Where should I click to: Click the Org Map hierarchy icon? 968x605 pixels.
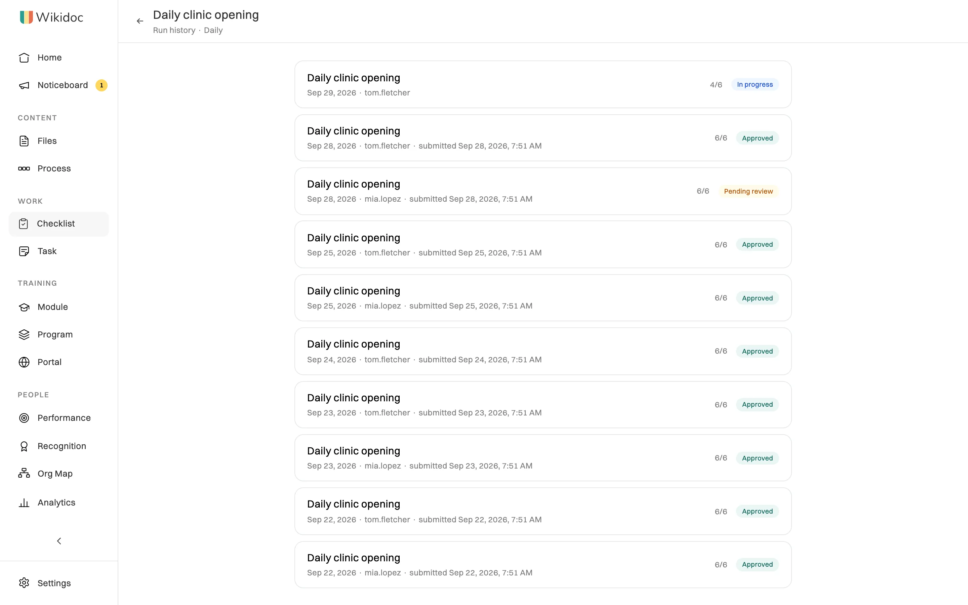coord(24,473)
